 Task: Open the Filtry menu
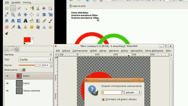coord(168,51)
